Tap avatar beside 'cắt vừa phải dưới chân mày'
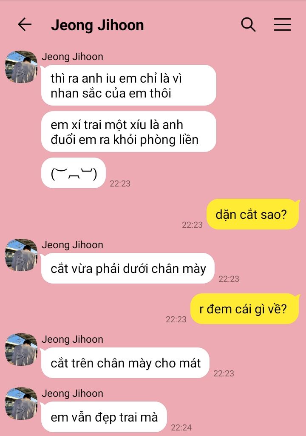Image resolution: width=306 pixels, height=436 pixels. (21, 255)
